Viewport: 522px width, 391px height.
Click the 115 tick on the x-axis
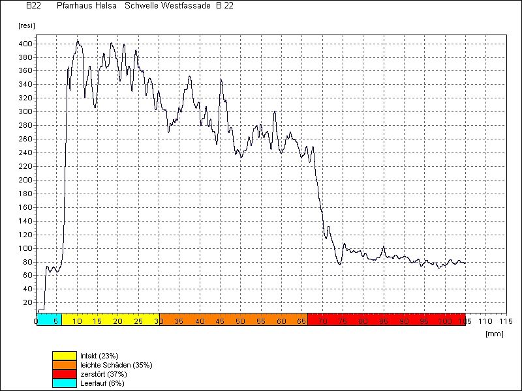(x=506, y=321)
